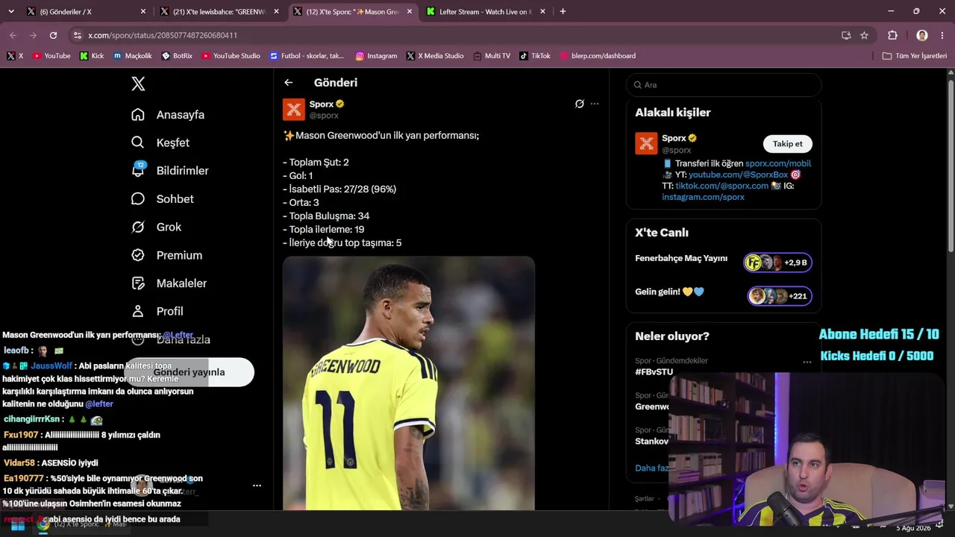Open Makaleler articles in sidebar
This screenshot has height=537, width=955.
point(169,283)
